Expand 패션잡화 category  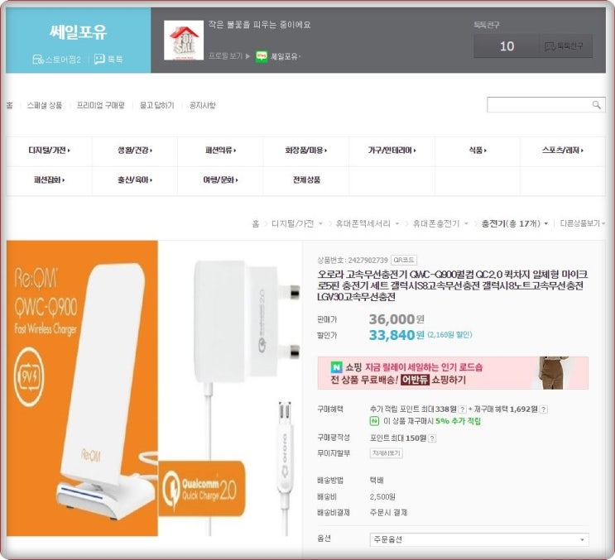pos(49,179)
